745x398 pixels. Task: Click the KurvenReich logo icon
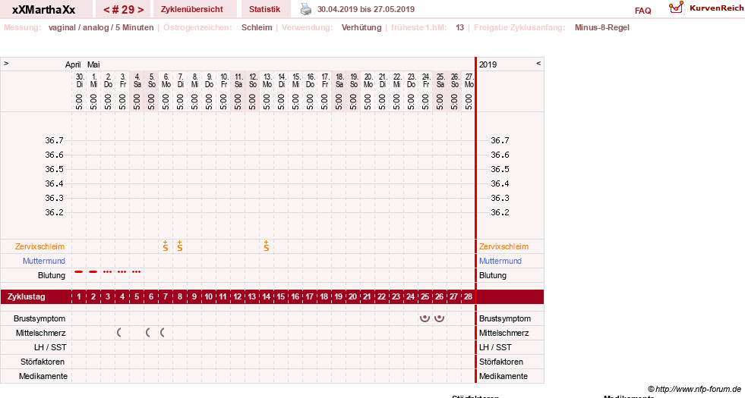[x=676, y=8]
